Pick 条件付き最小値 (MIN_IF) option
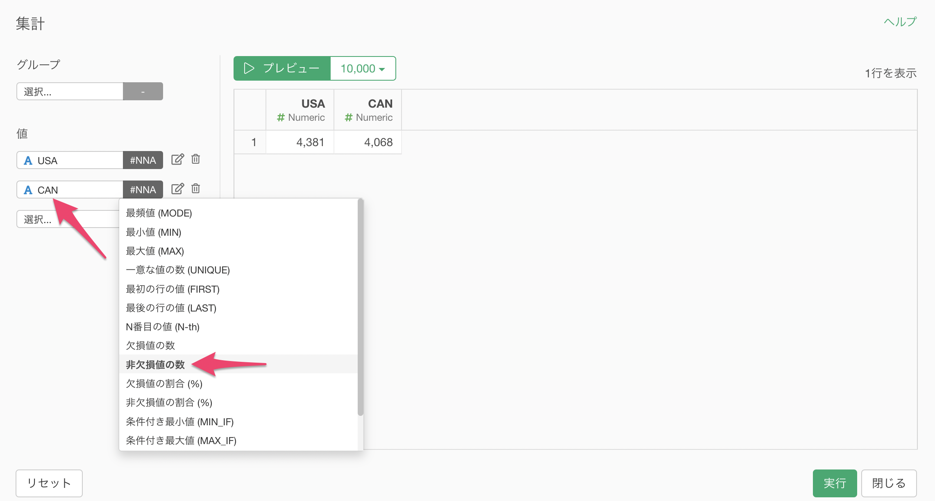The width and height of the screenshot is (935, 501). 179,422
